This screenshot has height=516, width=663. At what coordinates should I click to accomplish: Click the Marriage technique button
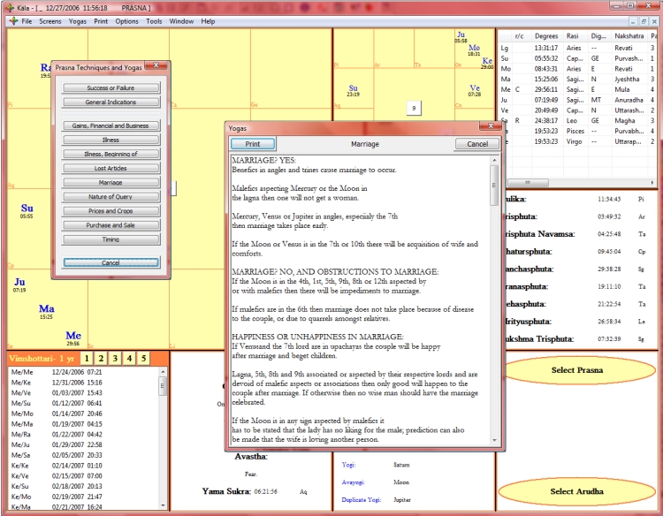[110, 183]
